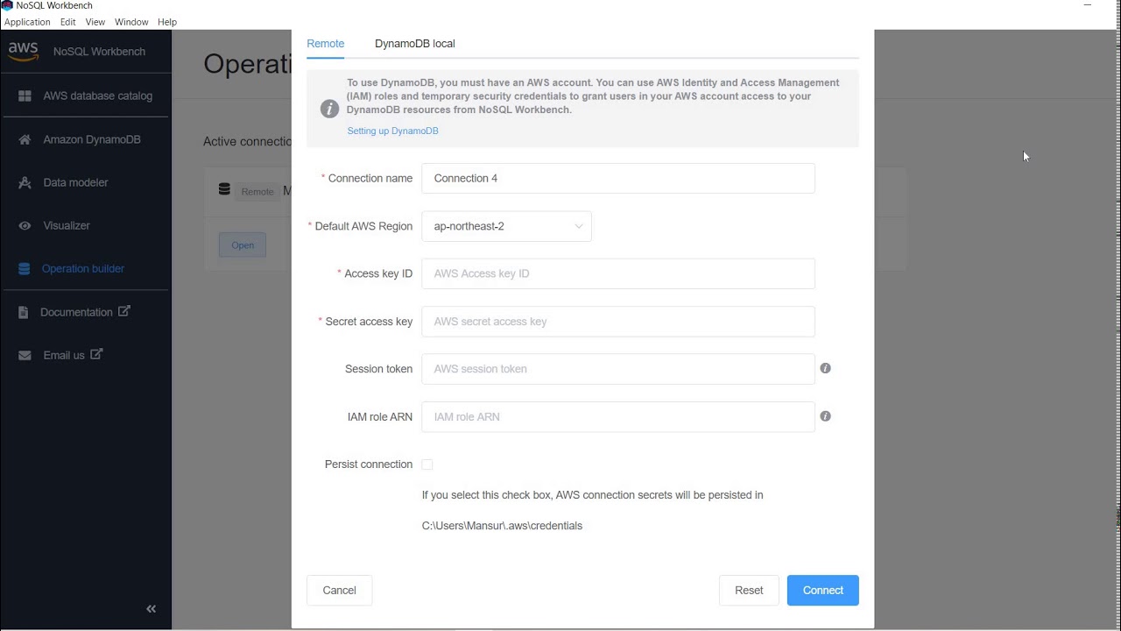Click the AWS database catalog grid icon

pyautogui.click(x=25, y=96)
